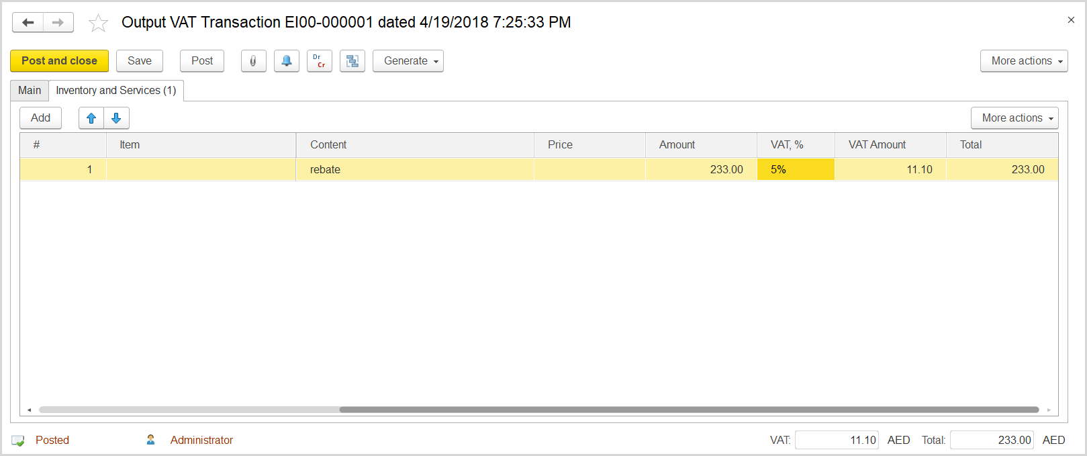Click the Total column header
This screenshot has width=1087, height=456.
click(1002, 145)
